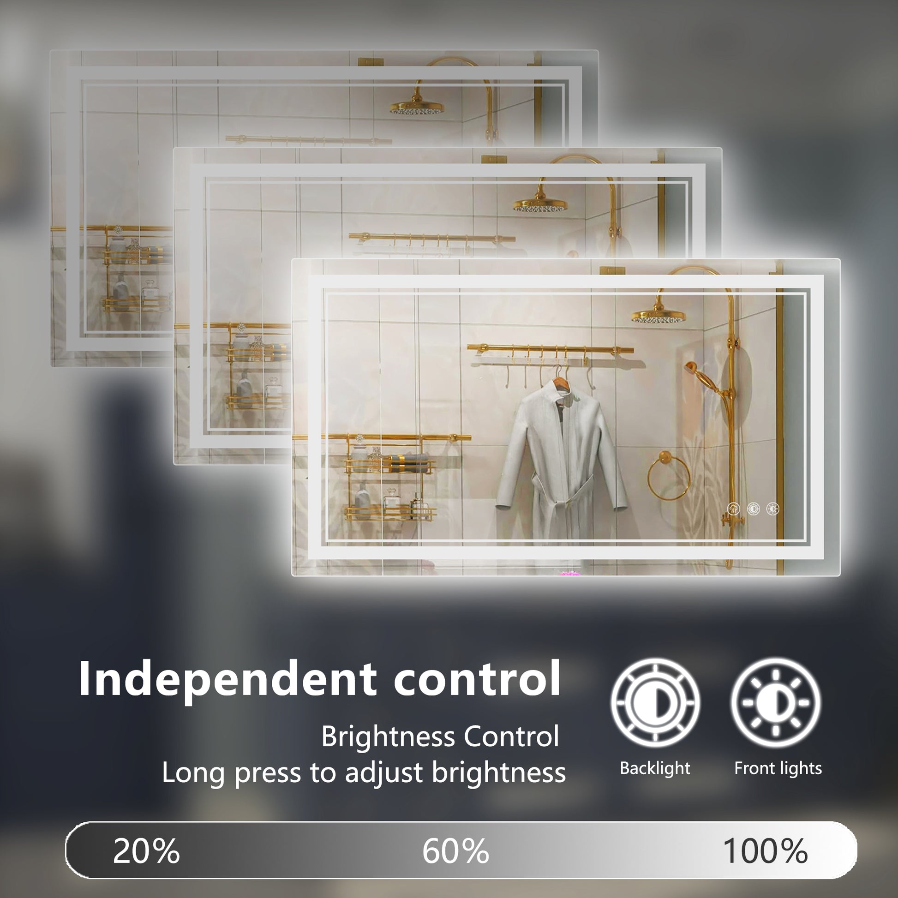
Task: Select the 100% brightness label
Action: coord(766,851)
